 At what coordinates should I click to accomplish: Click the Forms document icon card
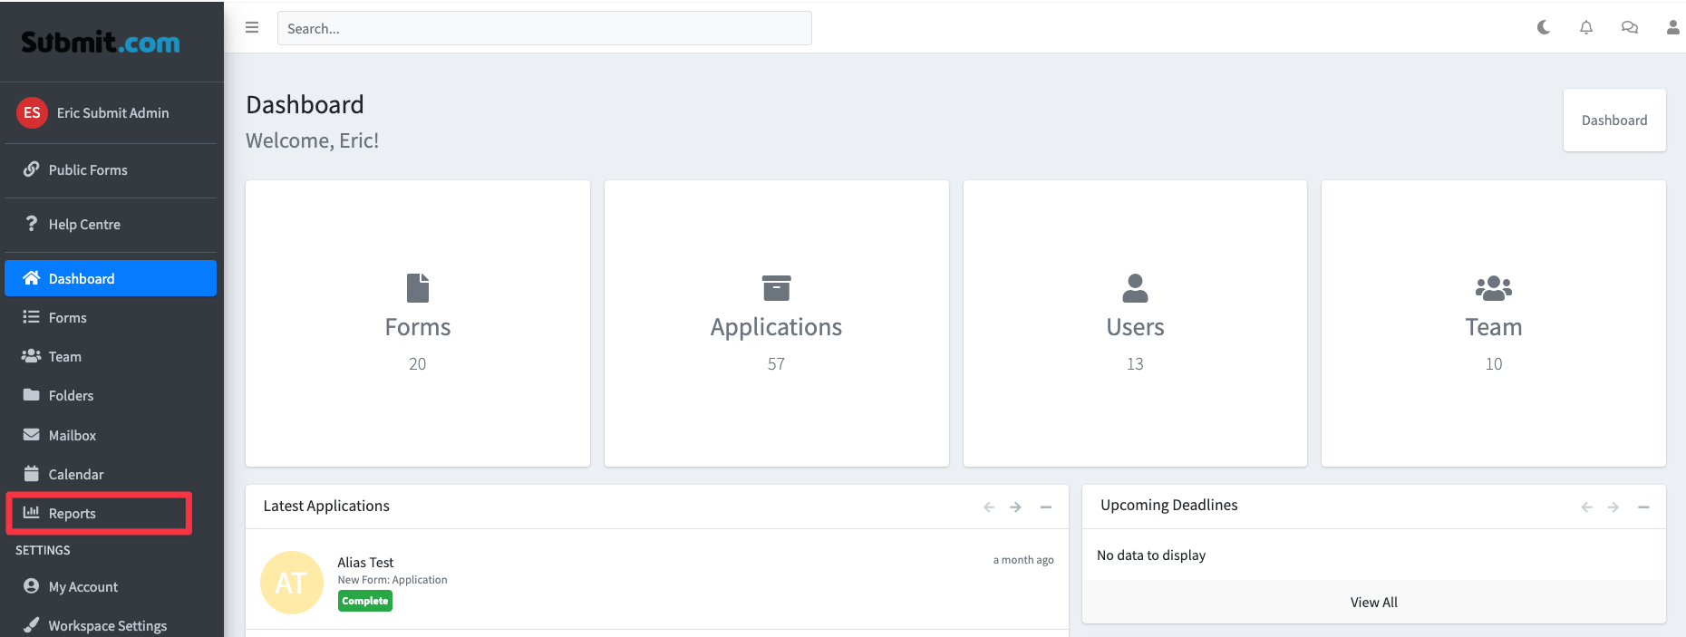point(417,288)
